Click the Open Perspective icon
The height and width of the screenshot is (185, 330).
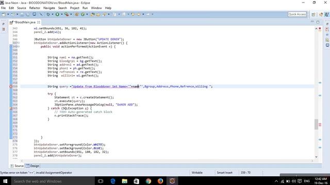coord(313,14)
